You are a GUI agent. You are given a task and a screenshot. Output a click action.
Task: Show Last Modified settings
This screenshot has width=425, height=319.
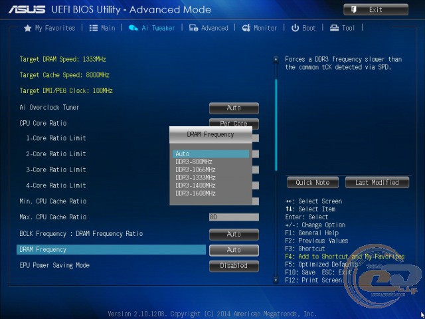pos(377,182)
